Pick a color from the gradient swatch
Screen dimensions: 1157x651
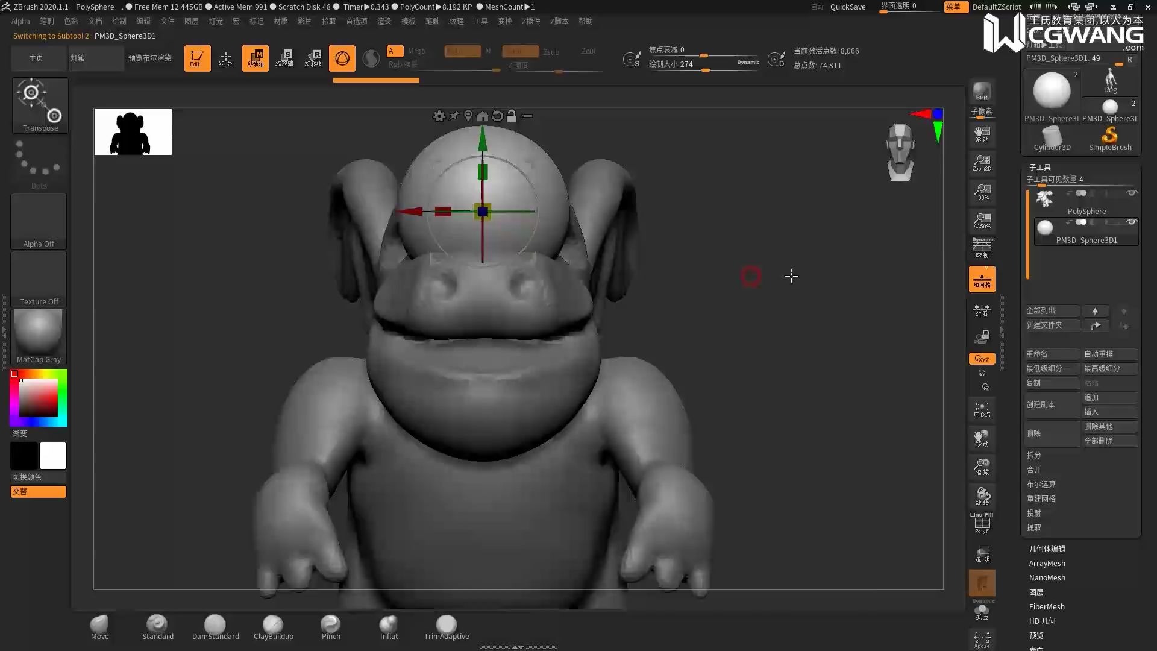tap(39, 398)
